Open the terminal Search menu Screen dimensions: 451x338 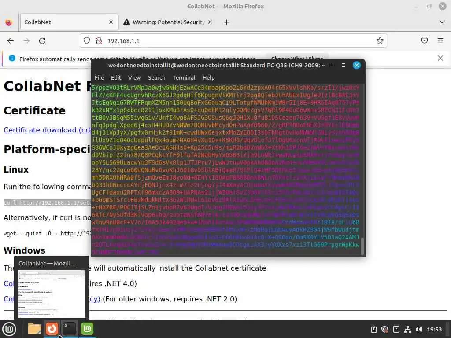point(156,77)
